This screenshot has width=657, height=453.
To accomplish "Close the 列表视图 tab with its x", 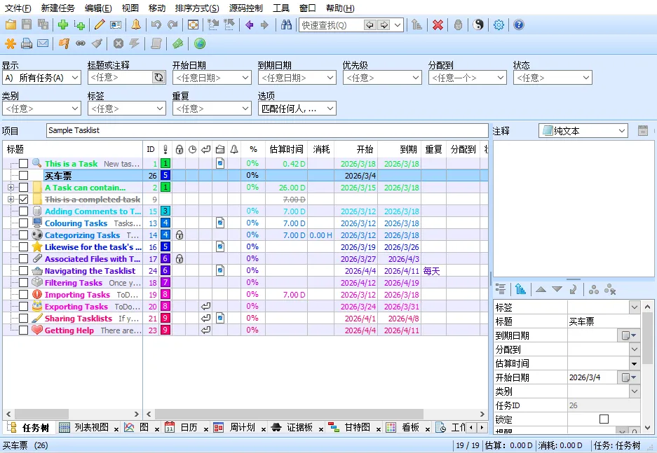I will (x=116, y=428).
